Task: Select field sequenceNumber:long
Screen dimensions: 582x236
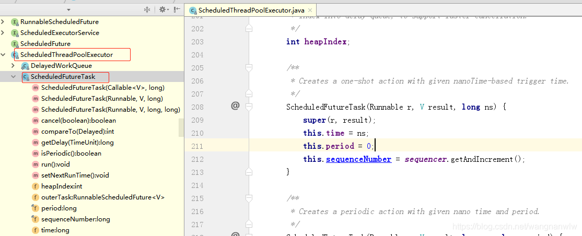Action: [76, 219]
